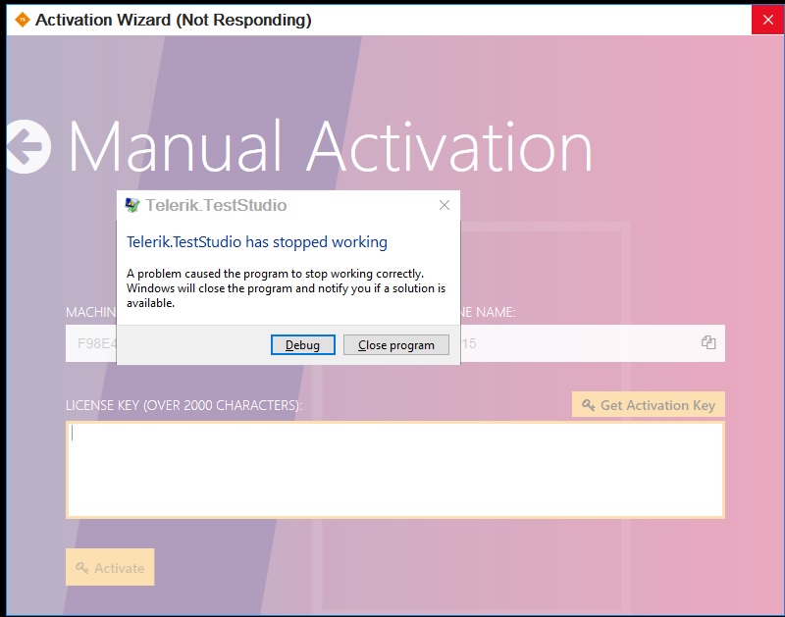Click the Debug button
Image resolution: width=785 pixels, height=617 pixels.
[303, 344]
